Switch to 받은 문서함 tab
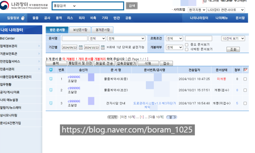The height and width of the screenshot is (153, 255). (57, 30)
